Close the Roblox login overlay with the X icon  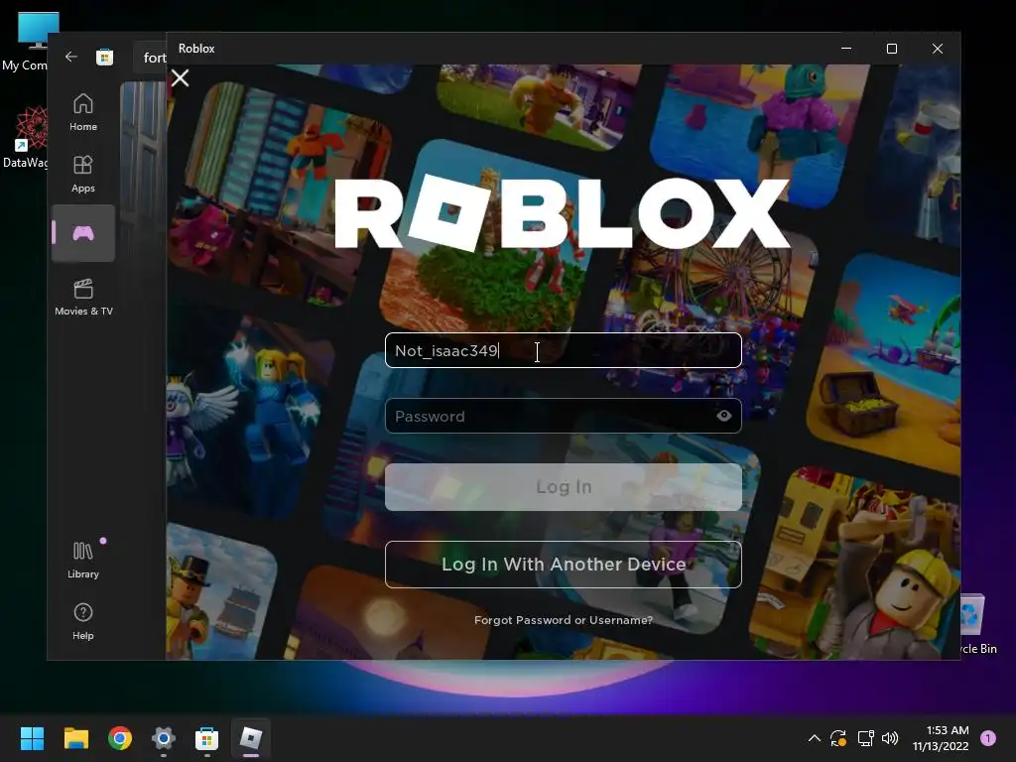pos(181,77)
